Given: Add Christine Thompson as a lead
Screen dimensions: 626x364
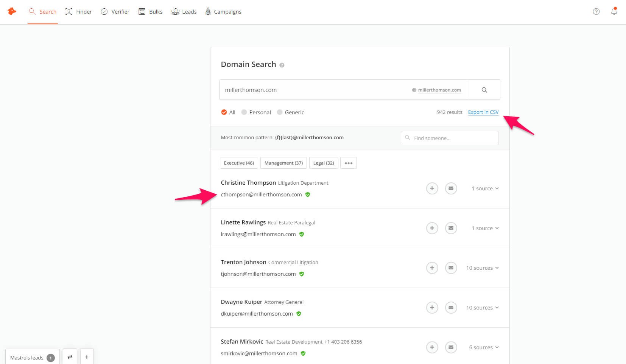Looking at the screenshot, I should [x=432, y=188].
